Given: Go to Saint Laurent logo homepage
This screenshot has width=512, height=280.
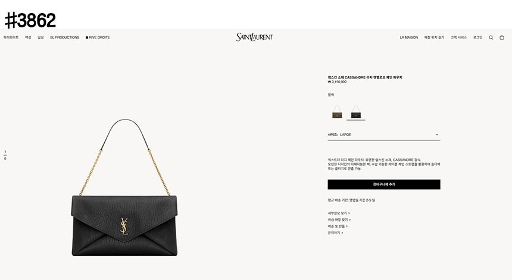Looking at the screenshot, I should pyautogui.click(x=254, y=37).
